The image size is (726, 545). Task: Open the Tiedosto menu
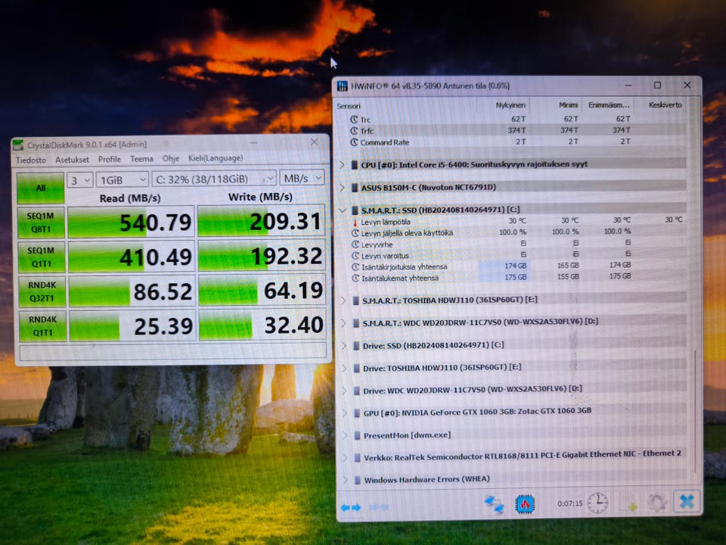pos(30,160)
